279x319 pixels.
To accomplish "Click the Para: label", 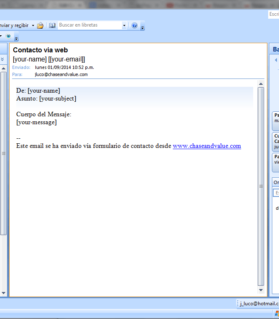I will (17, 74).
